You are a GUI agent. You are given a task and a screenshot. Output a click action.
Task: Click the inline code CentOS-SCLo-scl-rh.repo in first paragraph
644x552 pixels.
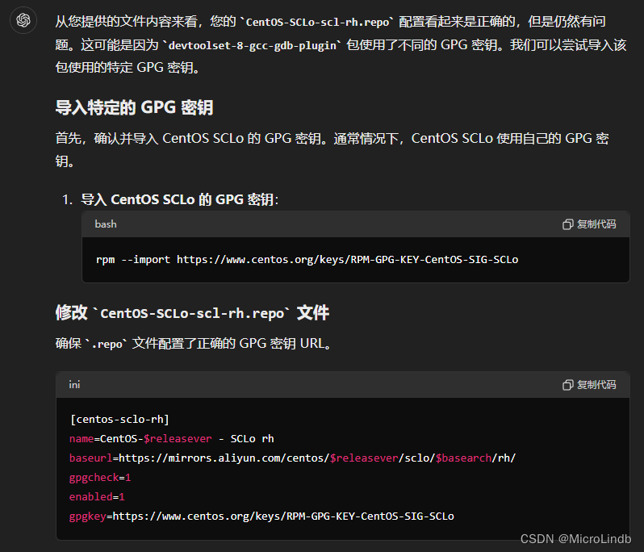point(316,22)
